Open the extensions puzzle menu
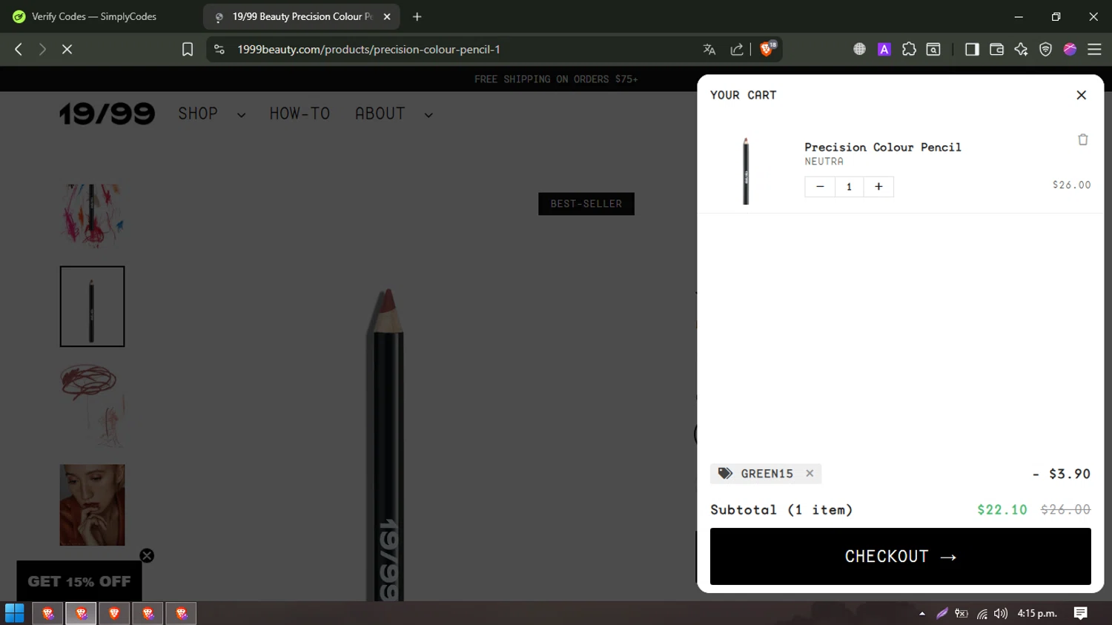Image resolution: width=1112 pixels, height=625 pixels. [909, 49]
